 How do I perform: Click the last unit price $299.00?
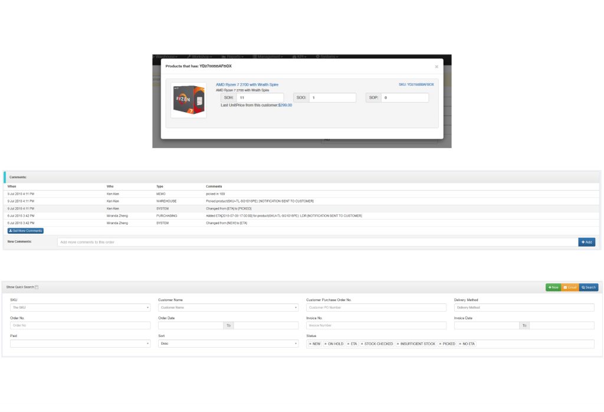[285, 105]
